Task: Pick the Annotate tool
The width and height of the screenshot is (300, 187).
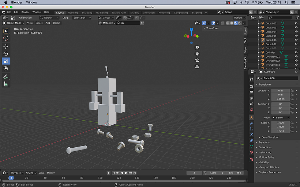Action: coord(6,77)
